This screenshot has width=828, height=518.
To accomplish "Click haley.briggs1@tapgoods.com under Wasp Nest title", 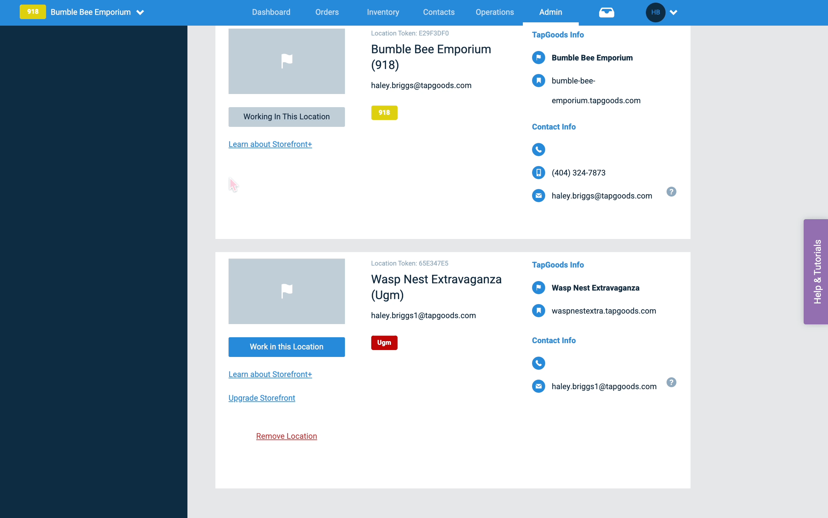I will [423, 316].
